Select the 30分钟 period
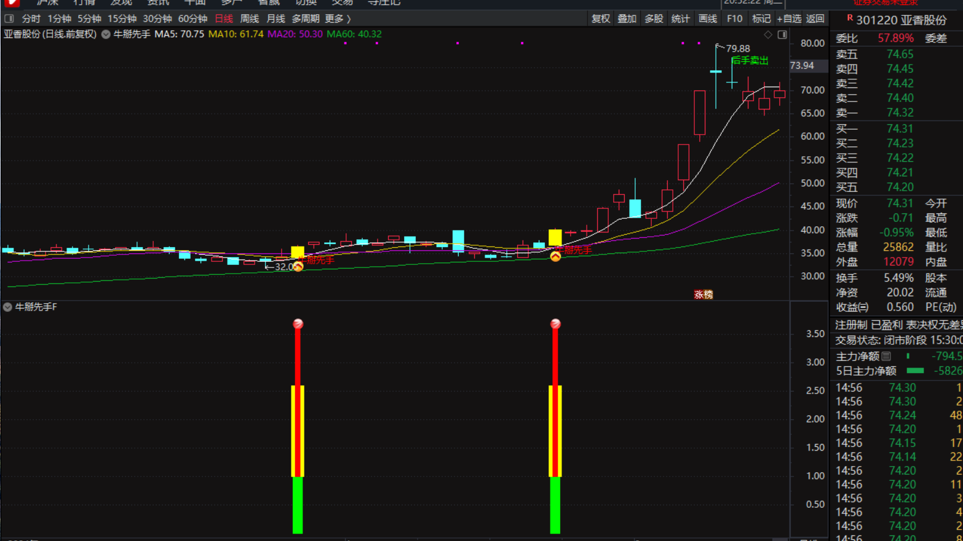 (x=157, y=19)
